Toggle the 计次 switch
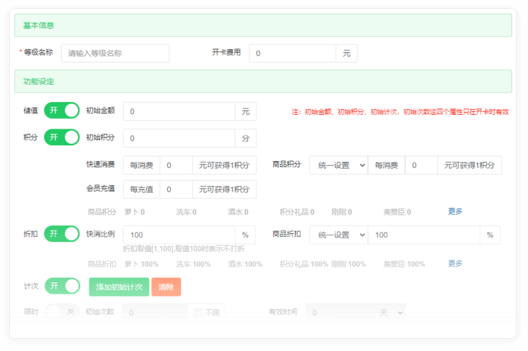This screenshot has height=351, width=528. tap(62, 286)
